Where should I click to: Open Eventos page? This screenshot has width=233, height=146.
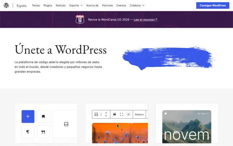pos(121,5)
